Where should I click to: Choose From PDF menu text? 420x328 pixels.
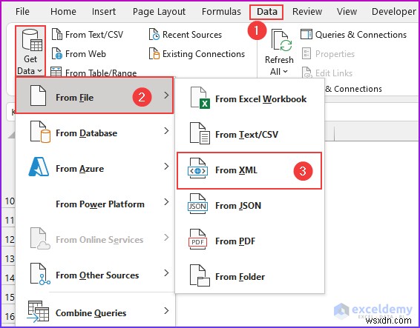[x=235, y=241]
